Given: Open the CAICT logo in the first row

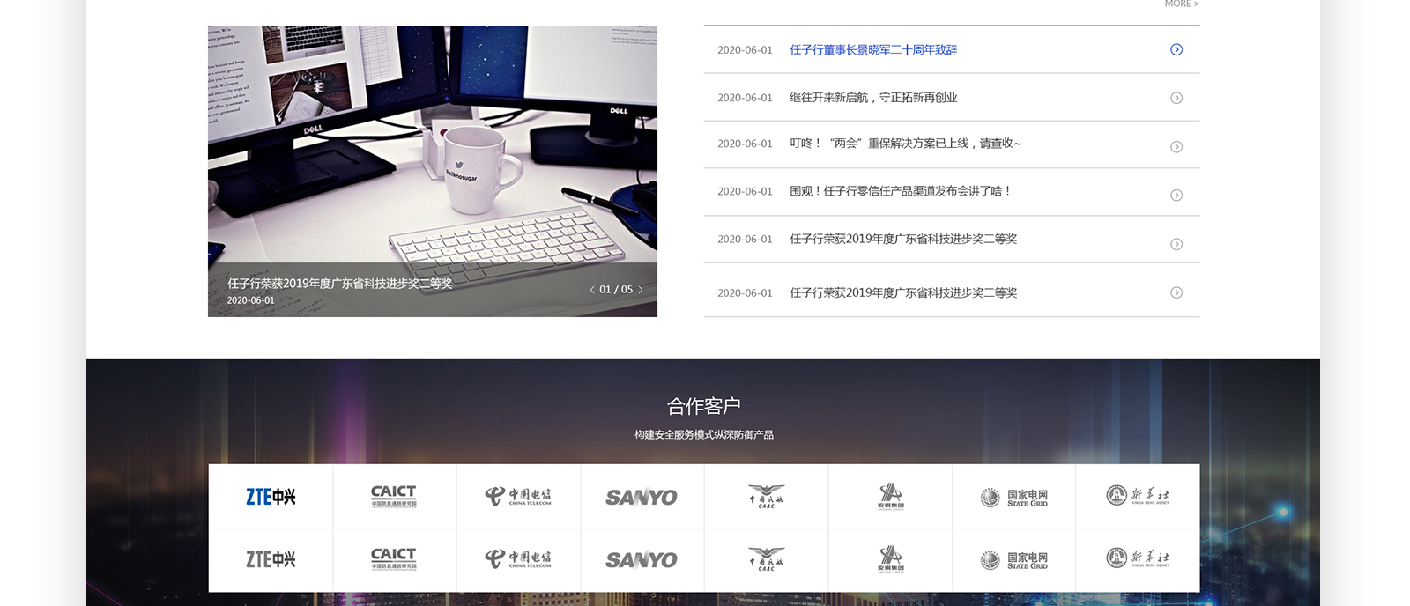Looking at the screenshot, I should point(394,497).
